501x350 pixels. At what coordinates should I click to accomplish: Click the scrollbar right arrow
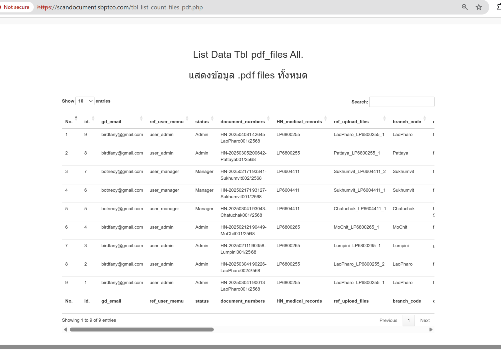(431, 330)
